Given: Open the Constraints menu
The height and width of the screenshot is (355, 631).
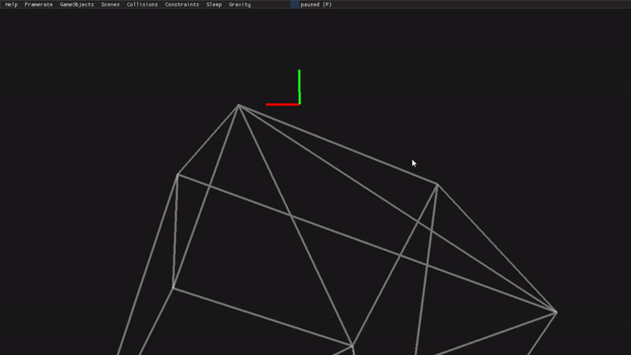Looking at the screenshot, I should 181,5.
